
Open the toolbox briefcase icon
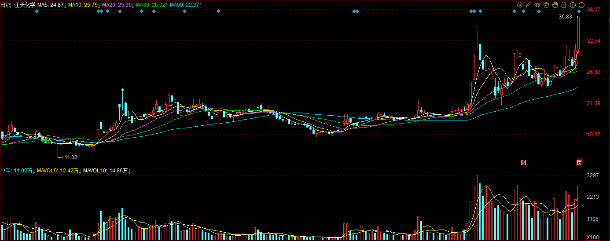(x=546, y=5)
